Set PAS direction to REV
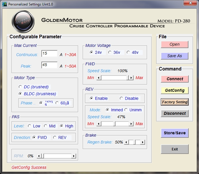This screenshot has height=174, width=199. [x=55, y=137]
